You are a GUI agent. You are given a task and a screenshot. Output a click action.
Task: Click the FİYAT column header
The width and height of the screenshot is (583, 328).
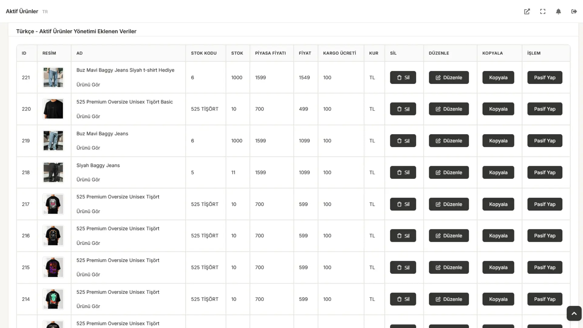(x=305, y=53)
